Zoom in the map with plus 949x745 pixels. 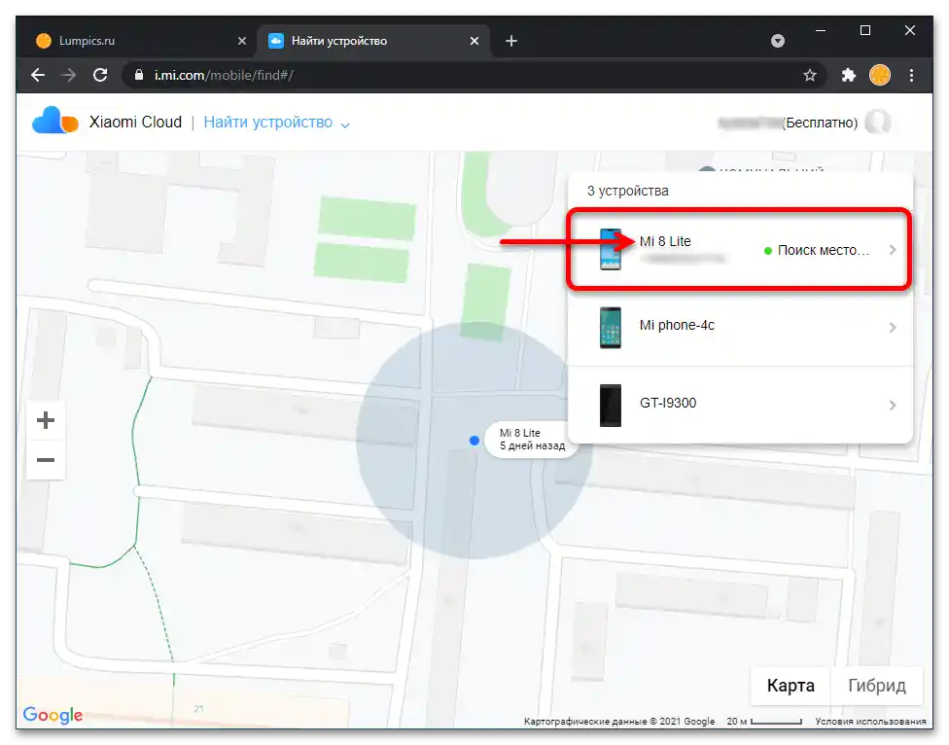pyautogui.click(x=46, y=420)
